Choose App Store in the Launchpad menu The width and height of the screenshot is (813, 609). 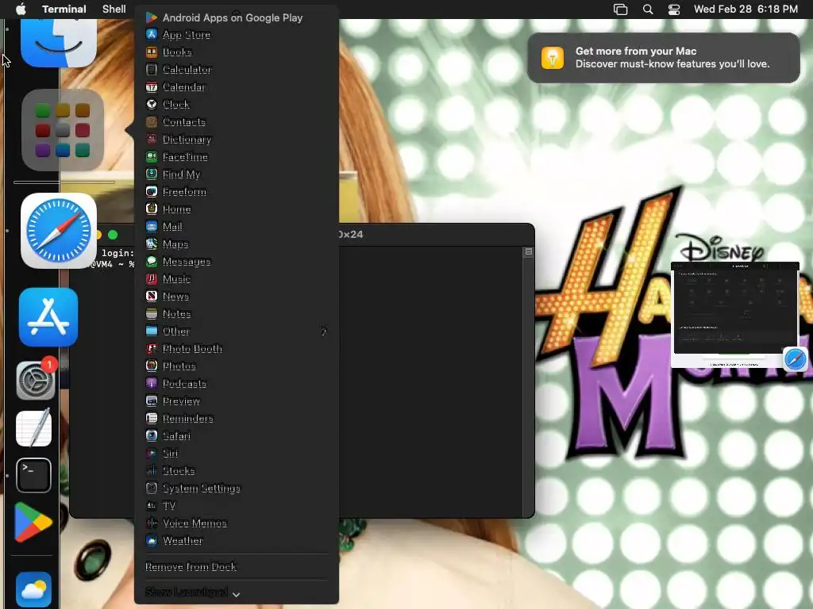pyautogui.click(x=237, y=35)
